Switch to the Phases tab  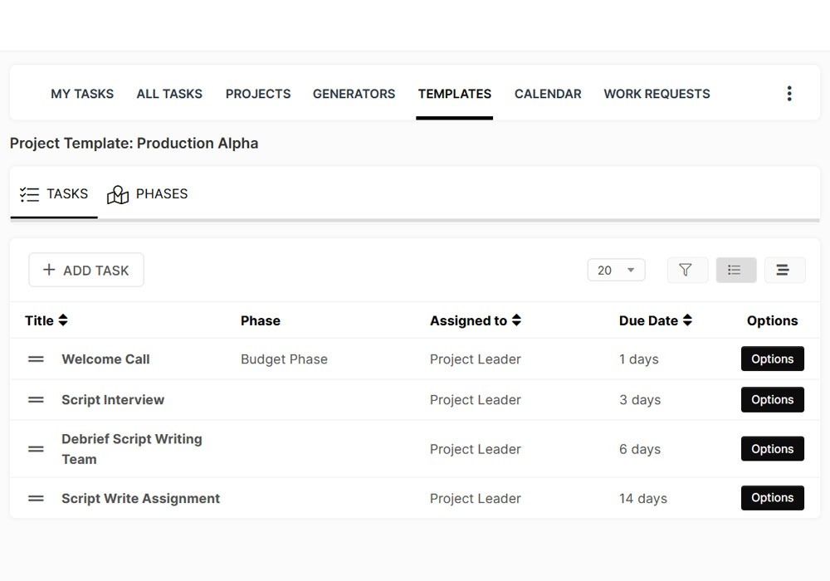[148, 194]
